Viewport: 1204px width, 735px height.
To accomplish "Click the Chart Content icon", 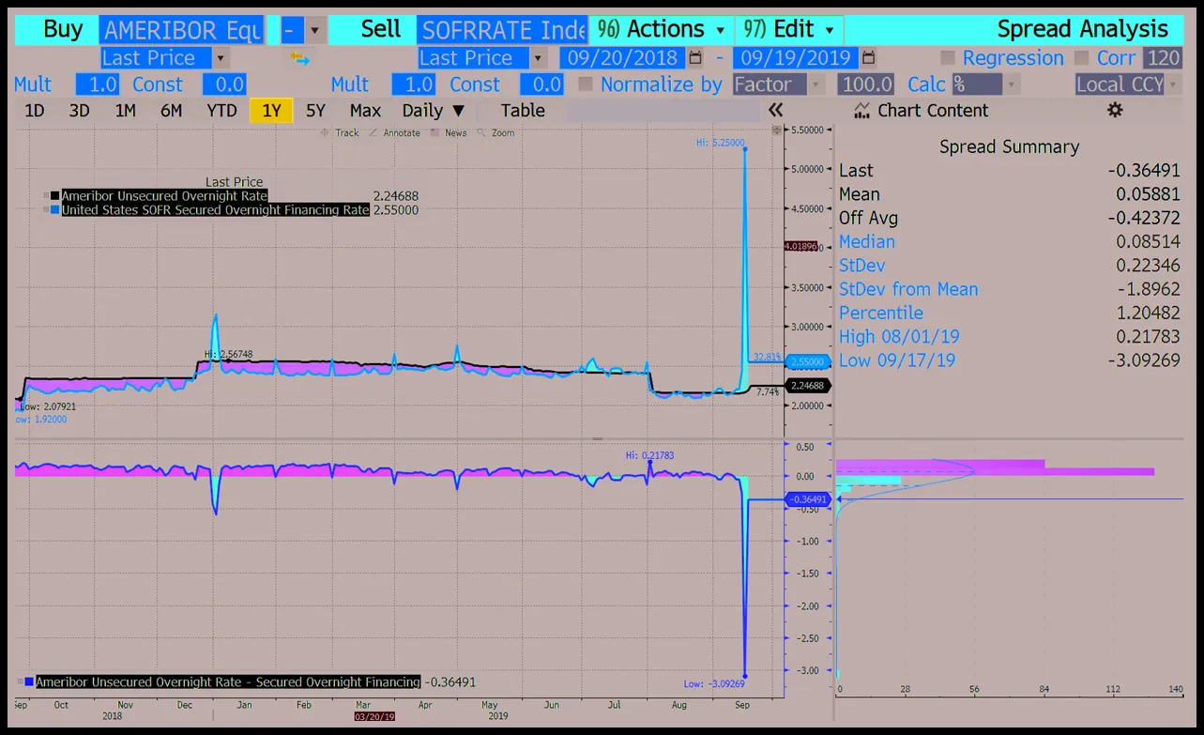I will tap(862, 111).
